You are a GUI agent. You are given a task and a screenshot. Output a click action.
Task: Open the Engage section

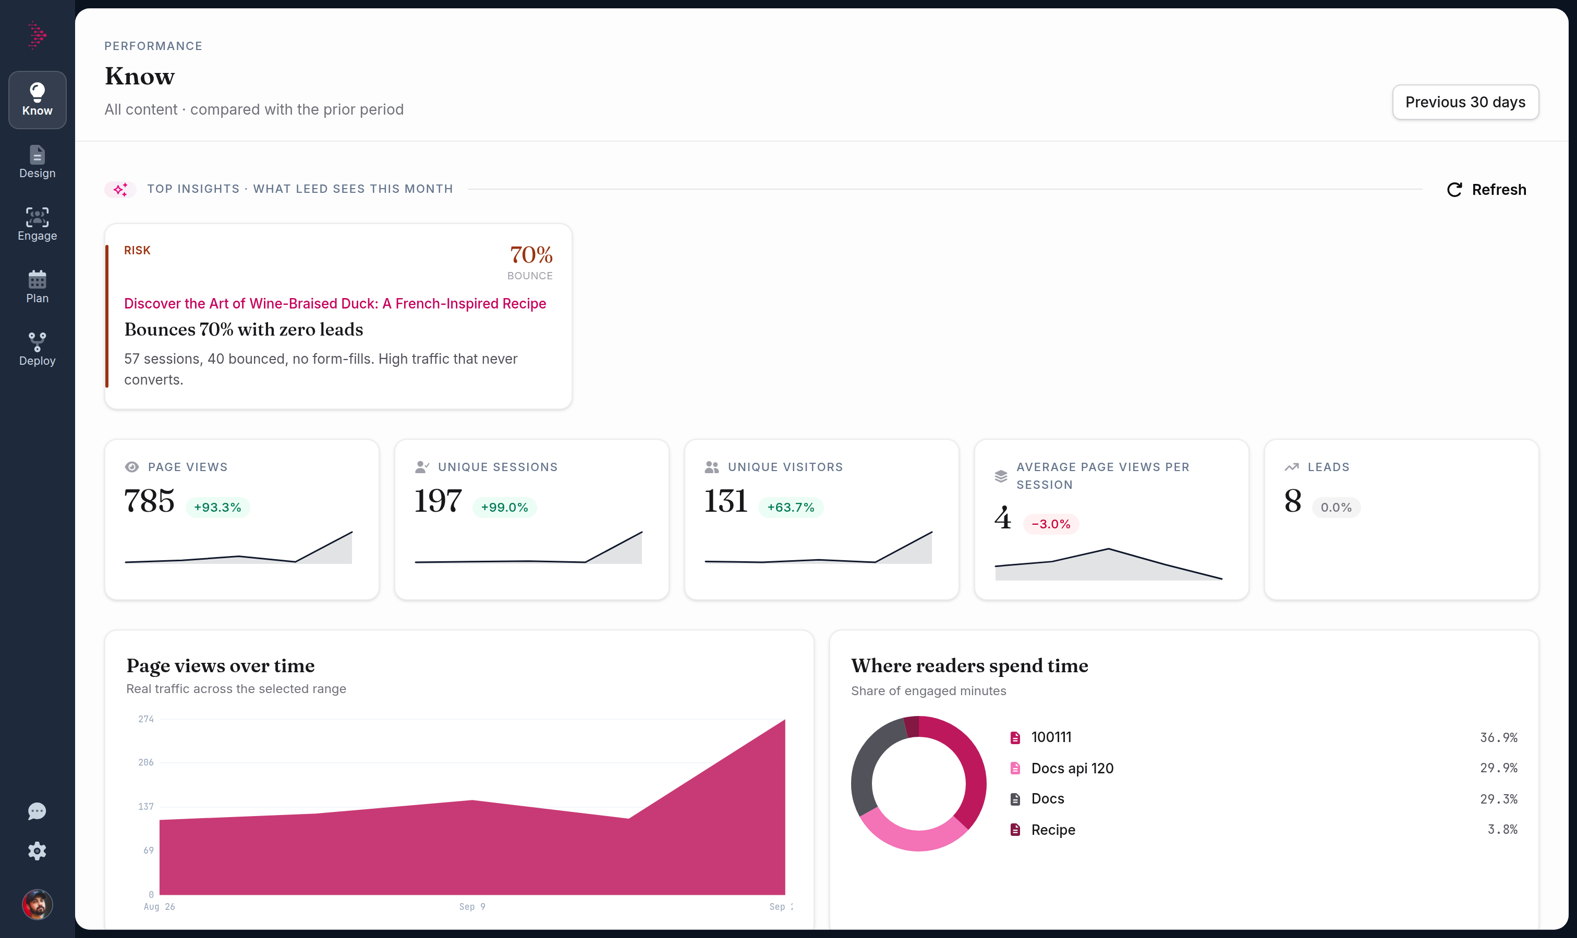pos(38,225)
